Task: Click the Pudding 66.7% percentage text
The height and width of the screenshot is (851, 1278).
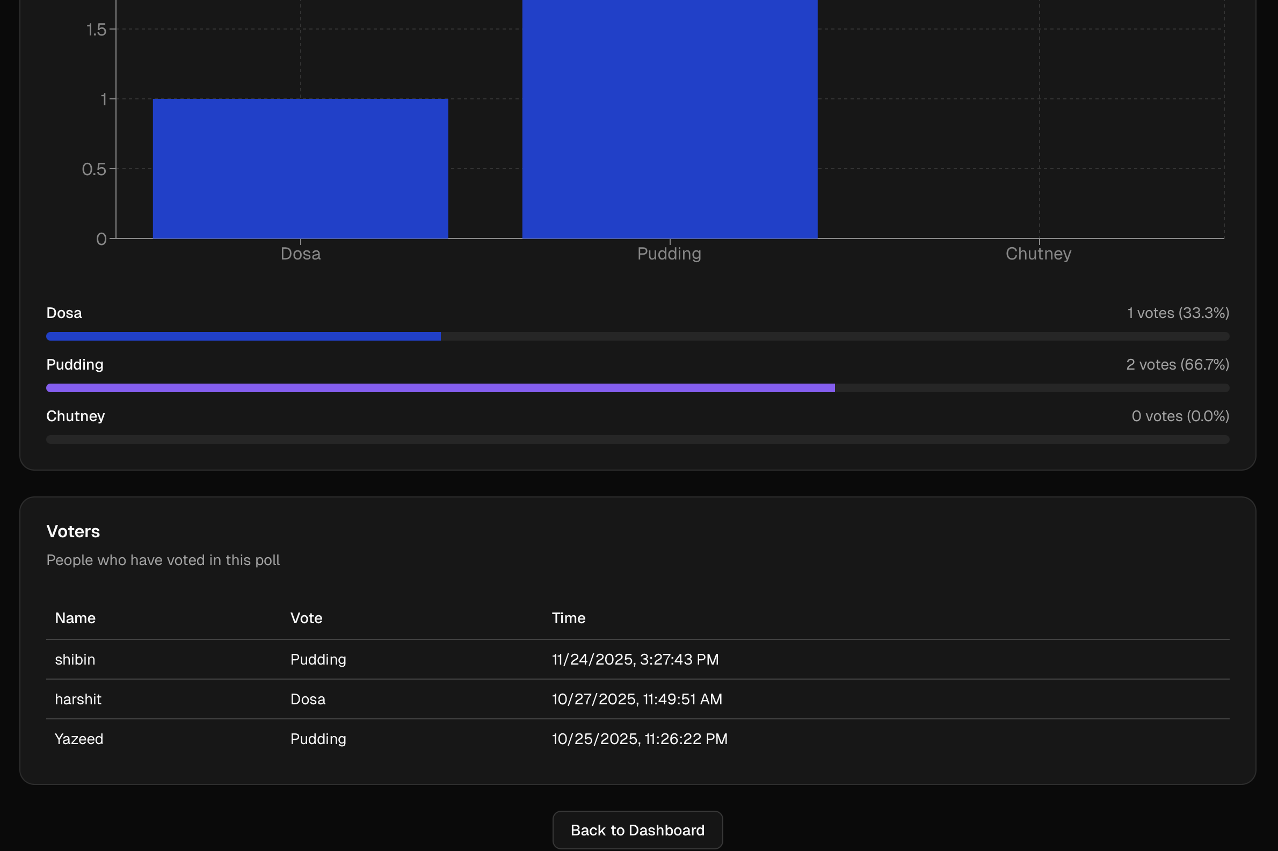Action: coord(1178,364)
